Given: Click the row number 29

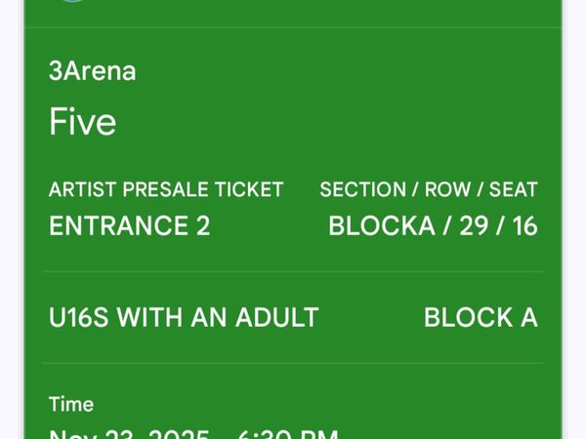Looking at the screenshot, I should point(474,226).
